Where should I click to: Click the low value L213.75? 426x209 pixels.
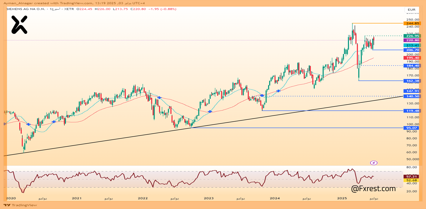(x=120, y=9)
